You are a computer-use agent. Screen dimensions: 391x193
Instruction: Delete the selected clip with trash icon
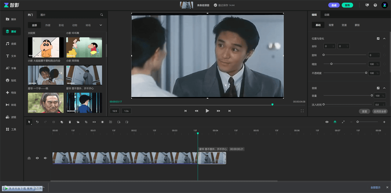pos(70,122)
